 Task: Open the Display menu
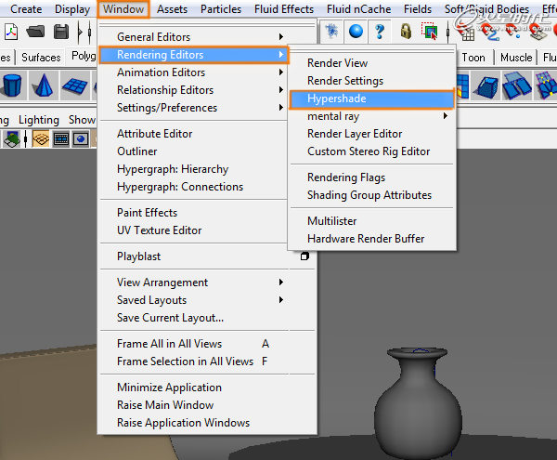72,9
